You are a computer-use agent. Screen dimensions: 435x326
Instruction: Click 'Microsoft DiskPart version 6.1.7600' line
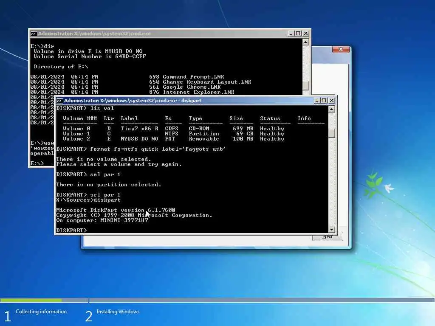point(116,210)
